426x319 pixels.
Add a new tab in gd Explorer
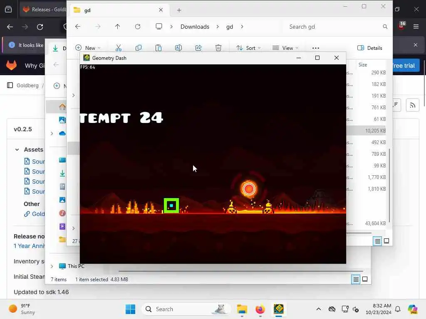pyautogui.click(x=179, y=10)
